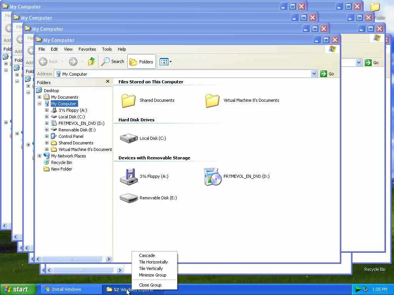Expand Removable Disk (E:) tree node
The height and width of the screenshot is (295, 394).
click(x=47, y=130)
